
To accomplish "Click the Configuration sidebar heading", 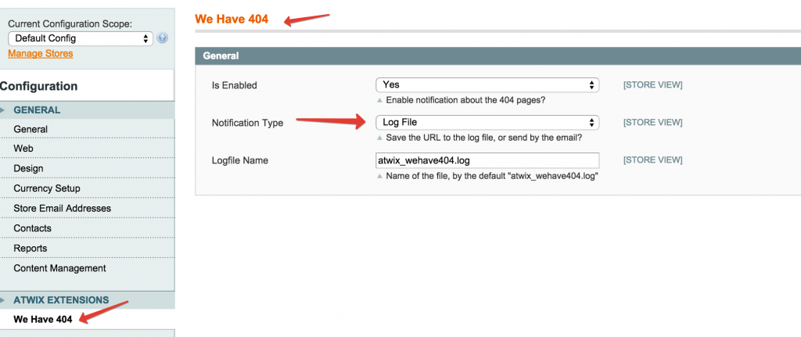I will point(39,86).
